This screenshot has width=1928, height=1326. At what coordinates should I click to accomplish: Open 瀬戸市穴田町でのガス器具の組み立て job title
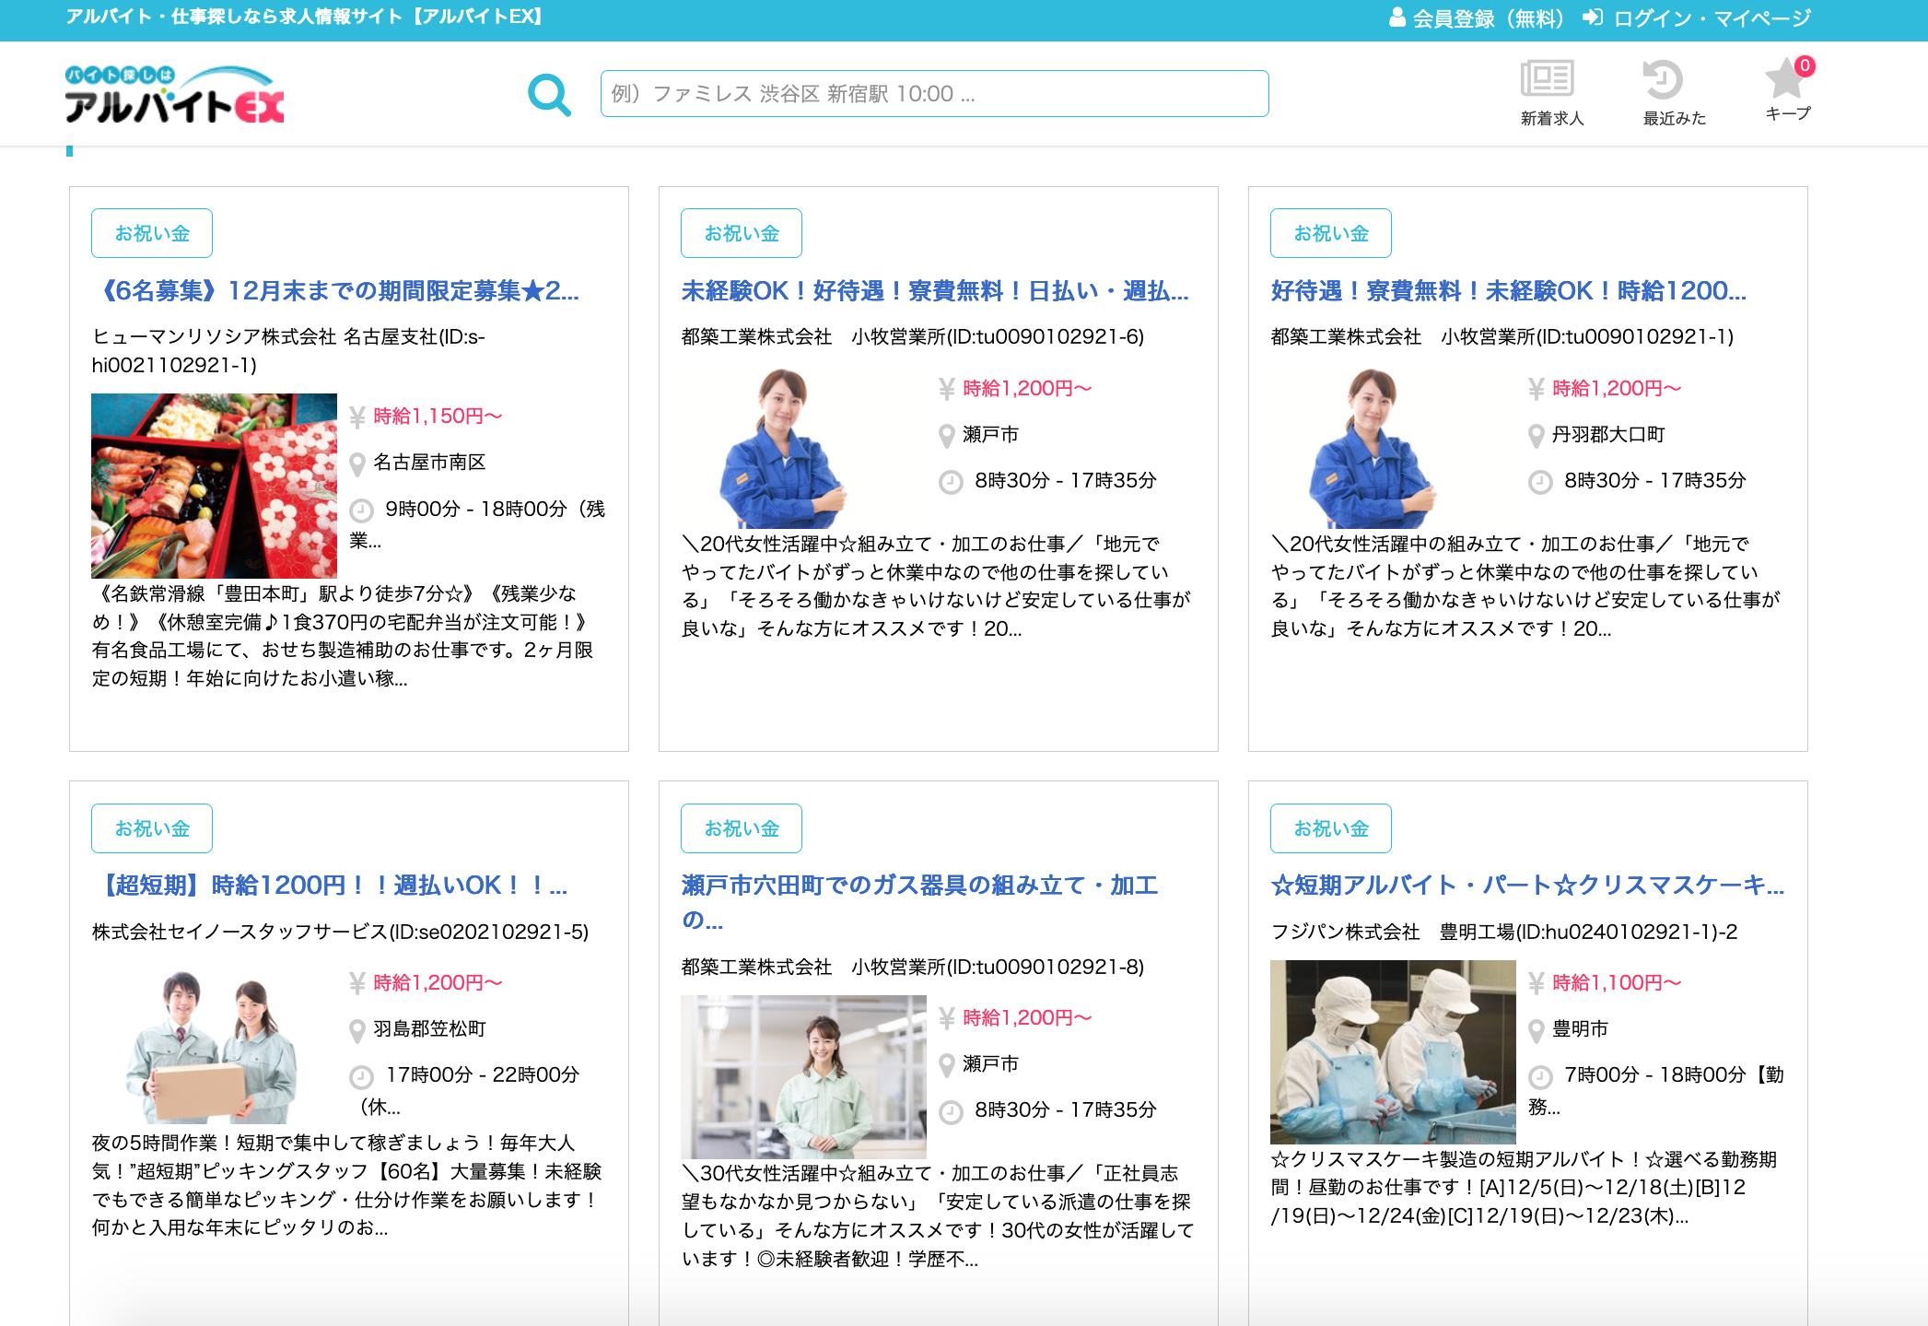tap(919, 902)
